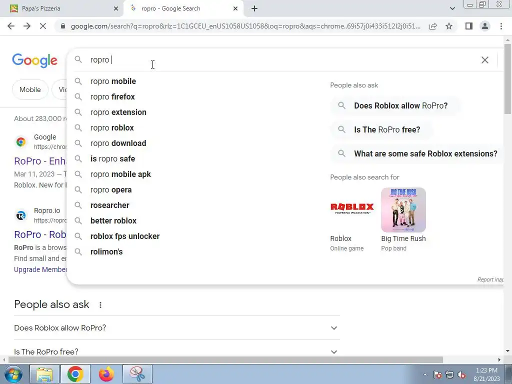The height and width of the screenshot is (384, 512).
Task: Open the Big Time Rush thumbnail
Action: [x=403, y=210]
